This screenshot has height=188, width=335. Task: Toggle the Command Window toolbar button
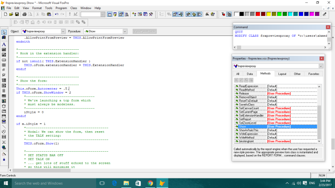click(x=110, y=14)
